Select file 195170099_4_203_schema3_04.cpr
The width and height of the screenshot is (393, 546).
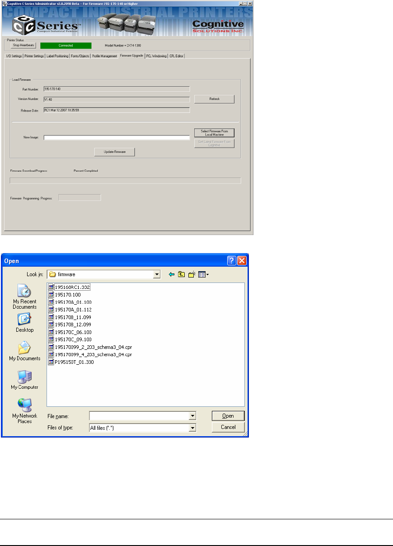click(x=93, y=354)
